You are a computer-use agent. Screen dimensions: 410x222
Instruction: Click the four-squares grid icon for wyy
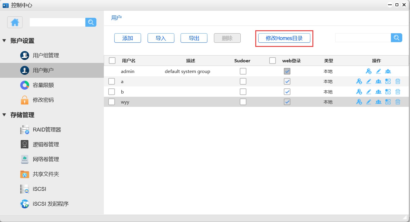[x=388, y=102]
